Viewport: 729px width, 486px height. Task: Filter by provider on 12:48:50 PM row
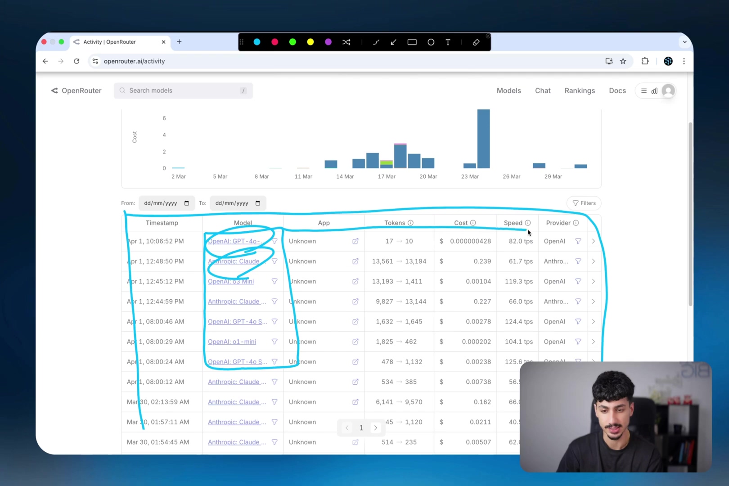[578, 261]
